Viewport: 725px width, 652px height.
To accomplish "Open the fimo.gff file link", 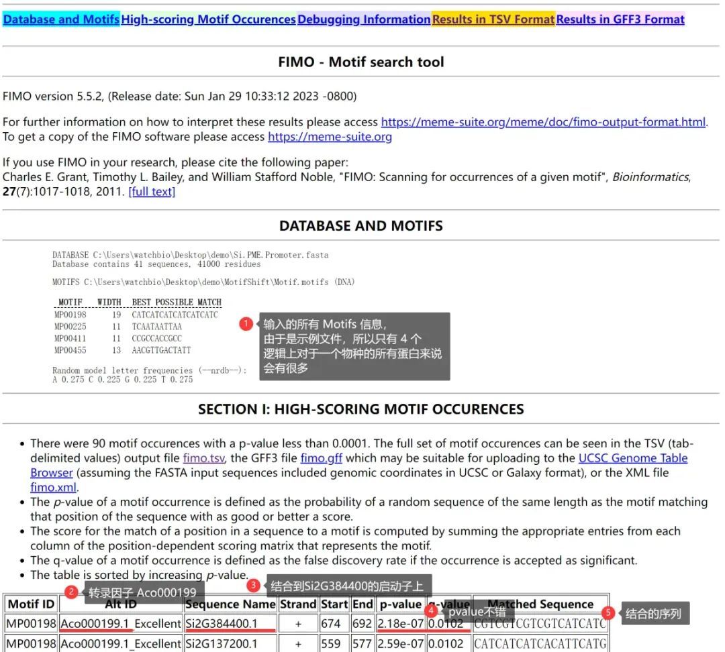I will [x=322, y=458].
